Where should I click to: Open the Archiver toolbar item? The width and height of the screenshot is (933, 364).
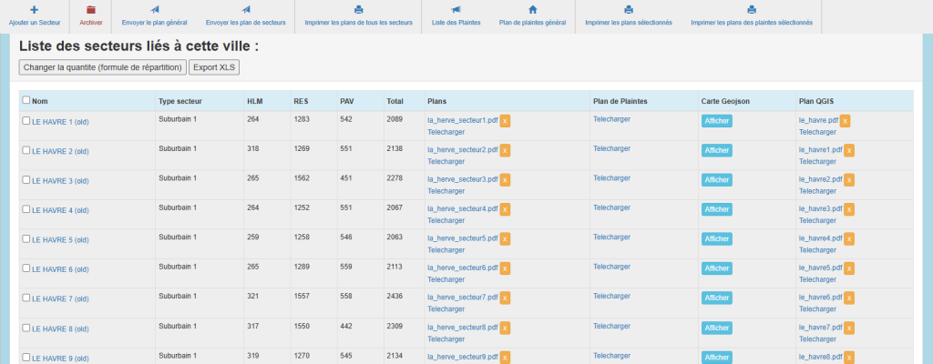click(91, 16)
